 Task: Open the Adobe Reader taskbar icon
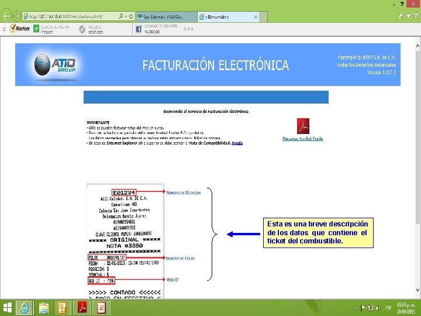(82, 308)
